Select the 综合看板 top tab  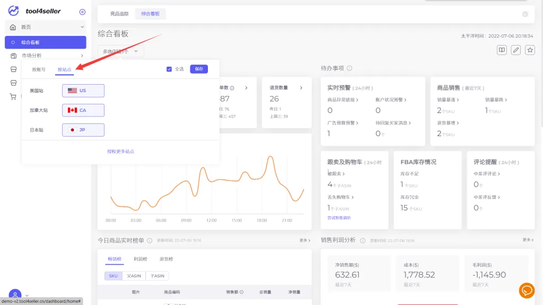click(x=150, y=14)
